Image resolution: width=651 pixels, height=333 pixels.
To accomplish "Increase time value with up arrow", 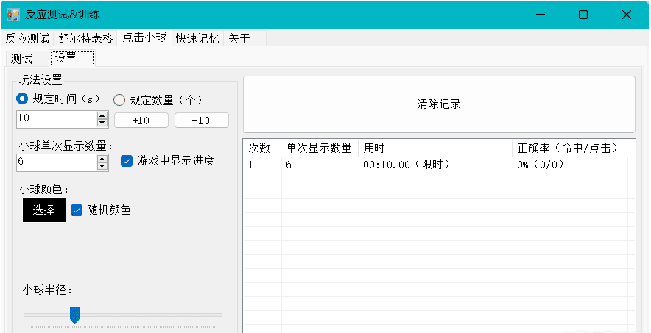I will point(102,115).
